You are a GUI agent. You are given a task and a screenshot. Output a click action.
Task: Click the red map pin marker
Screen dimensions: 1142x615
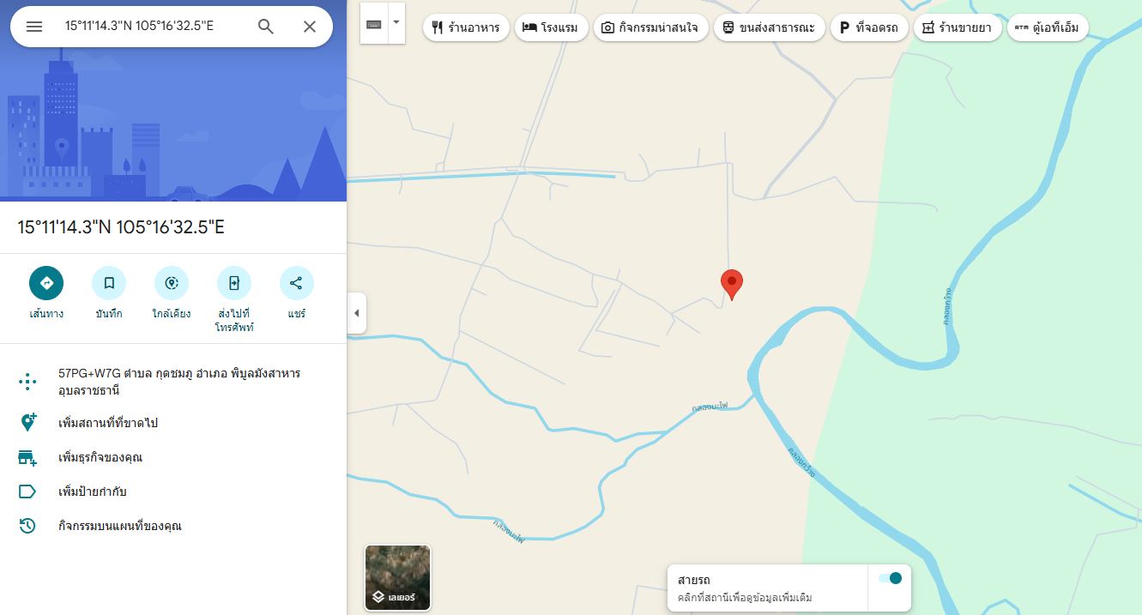(x=731, y=284)
